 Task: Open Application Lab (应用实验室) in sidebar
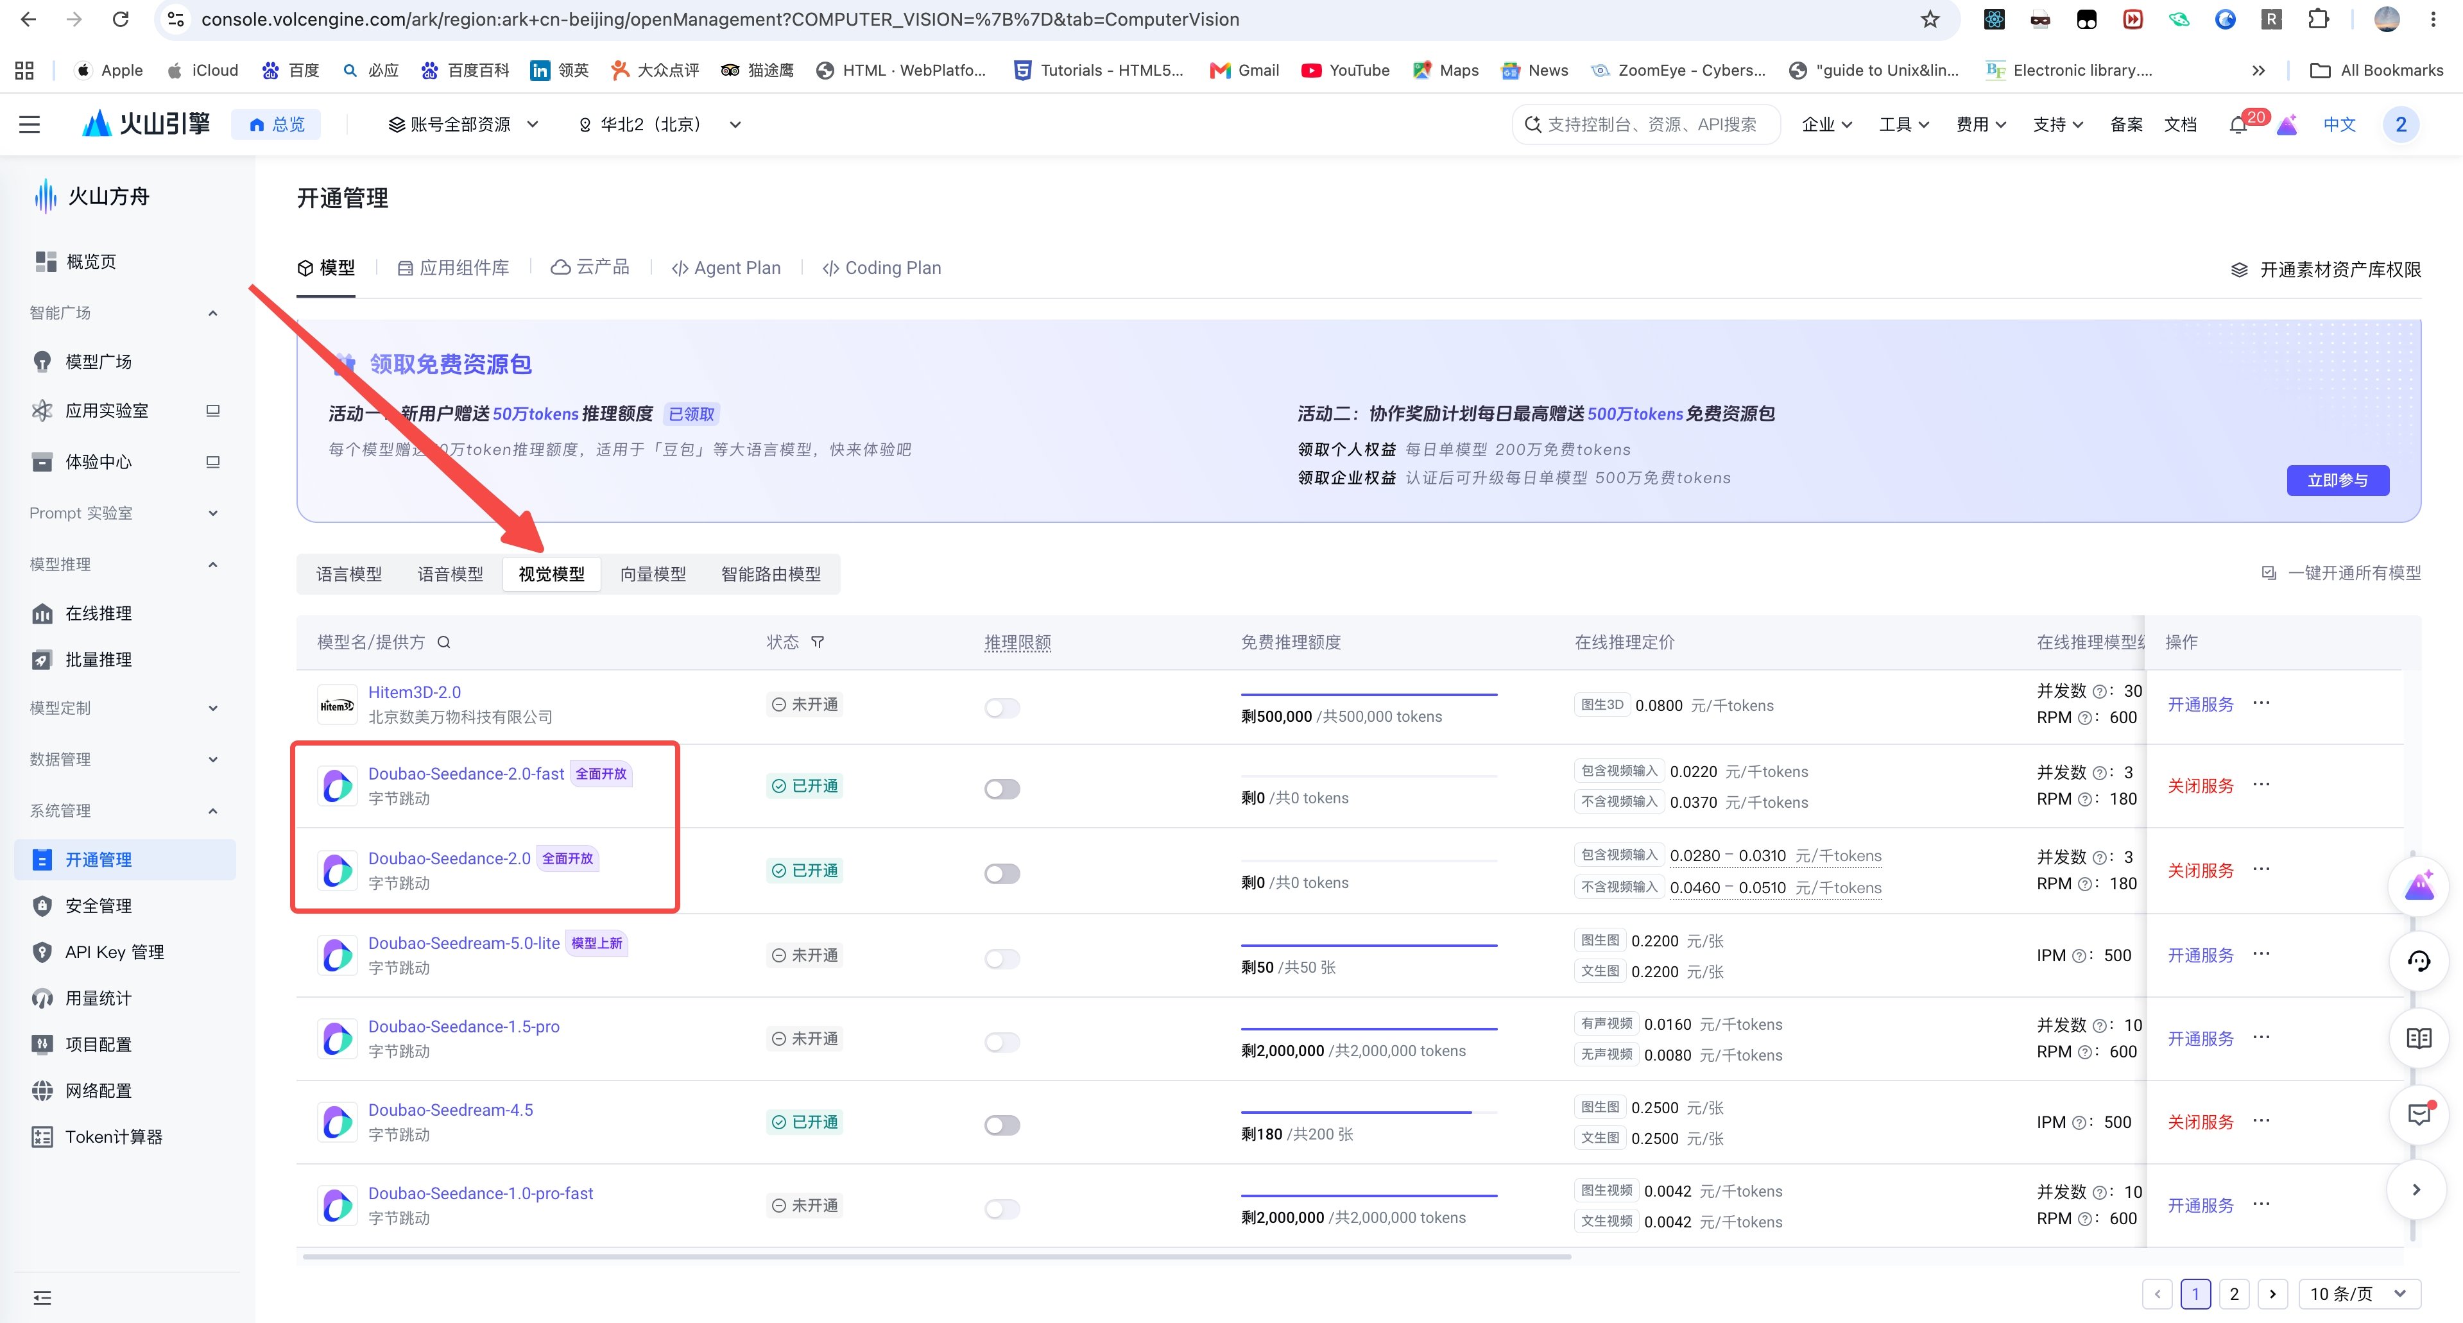point(106,410)
